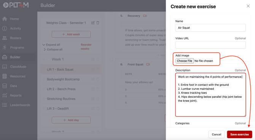This screenshot has height=140, width=255.
Task: Open ClassMode from sidebar
Action: 18,67
